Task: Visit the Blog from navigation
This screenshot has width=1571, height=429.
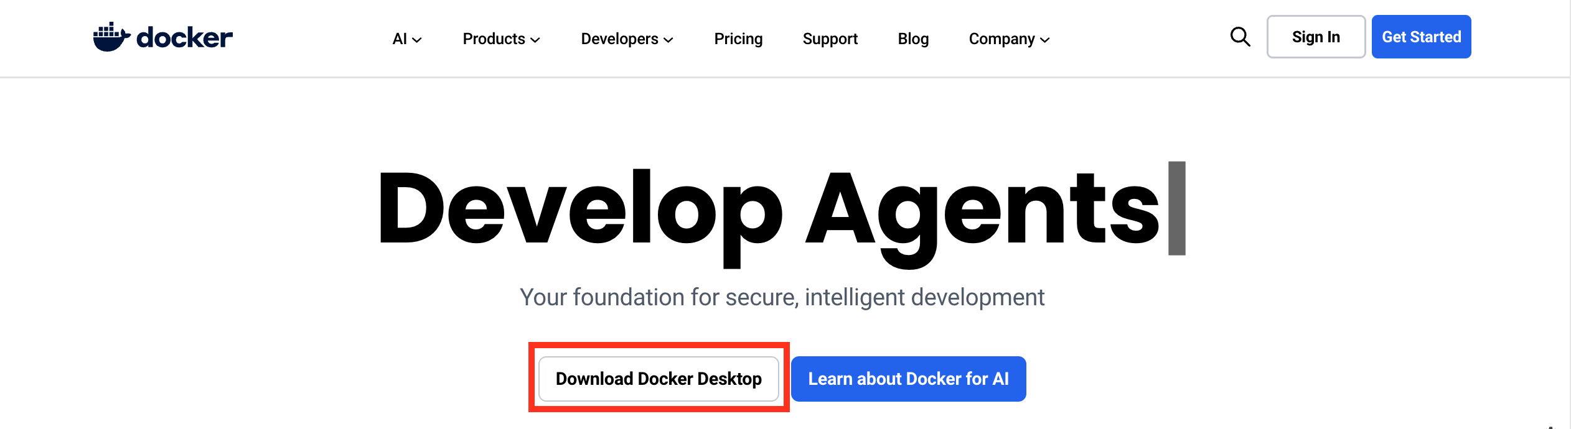Action: click(913, 39)
